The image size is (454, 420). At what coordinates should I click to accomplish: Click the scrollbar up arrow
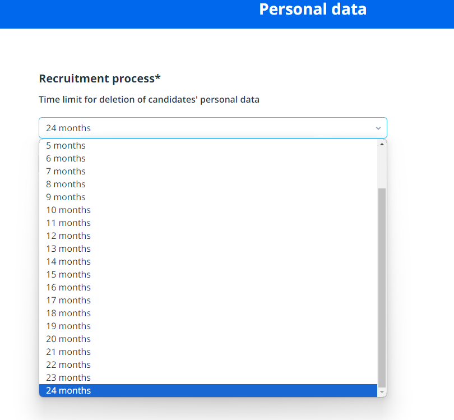(382, 144)
